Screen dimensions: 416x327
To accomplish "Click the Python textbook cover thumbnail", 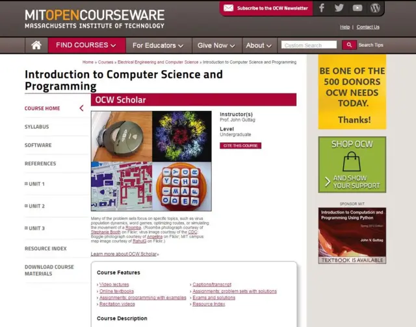I will [352, 236].
